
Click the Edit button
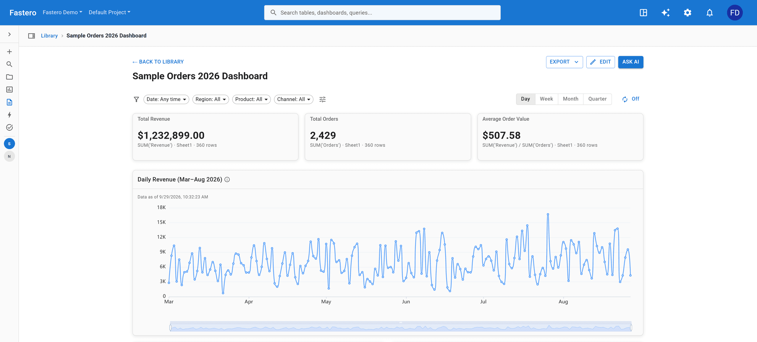601,62
